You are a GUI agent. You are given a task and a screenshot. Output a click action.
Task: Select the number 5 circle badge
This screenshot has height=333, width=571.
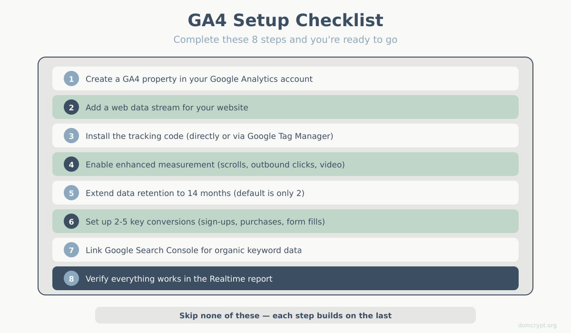click(71, 193)
